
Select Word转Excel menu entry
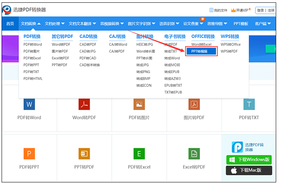tap(201, 44)
